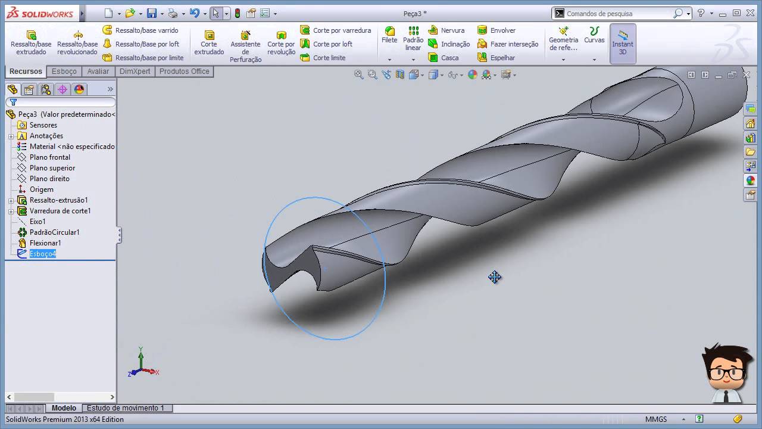Select the Espelhar command

point(496,58)
